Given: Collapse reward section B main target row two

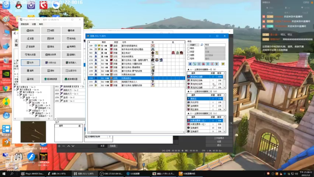Looking at the screenshot, I should [188, 92].
